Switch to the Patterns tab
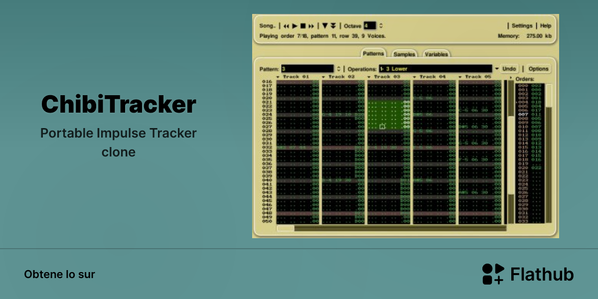 click(373, 53)
